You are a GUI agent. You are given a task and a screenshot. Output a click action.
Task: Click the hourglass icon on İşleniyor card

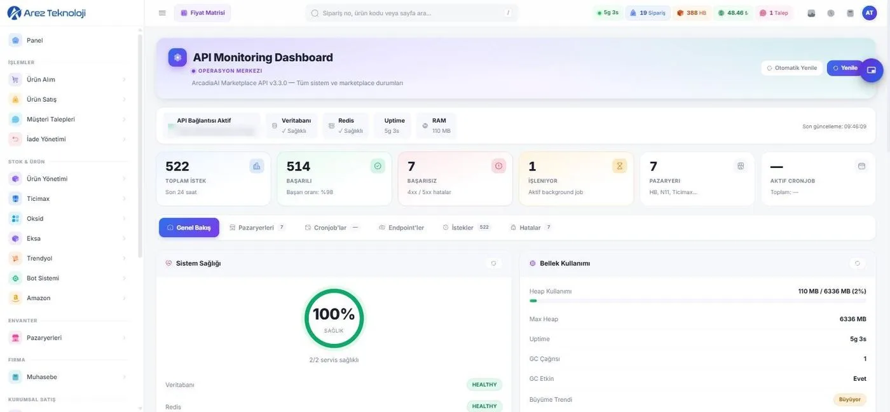619,166
